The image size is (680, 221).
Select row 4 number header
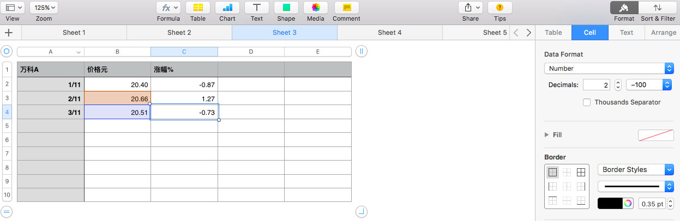coord(7,112)
